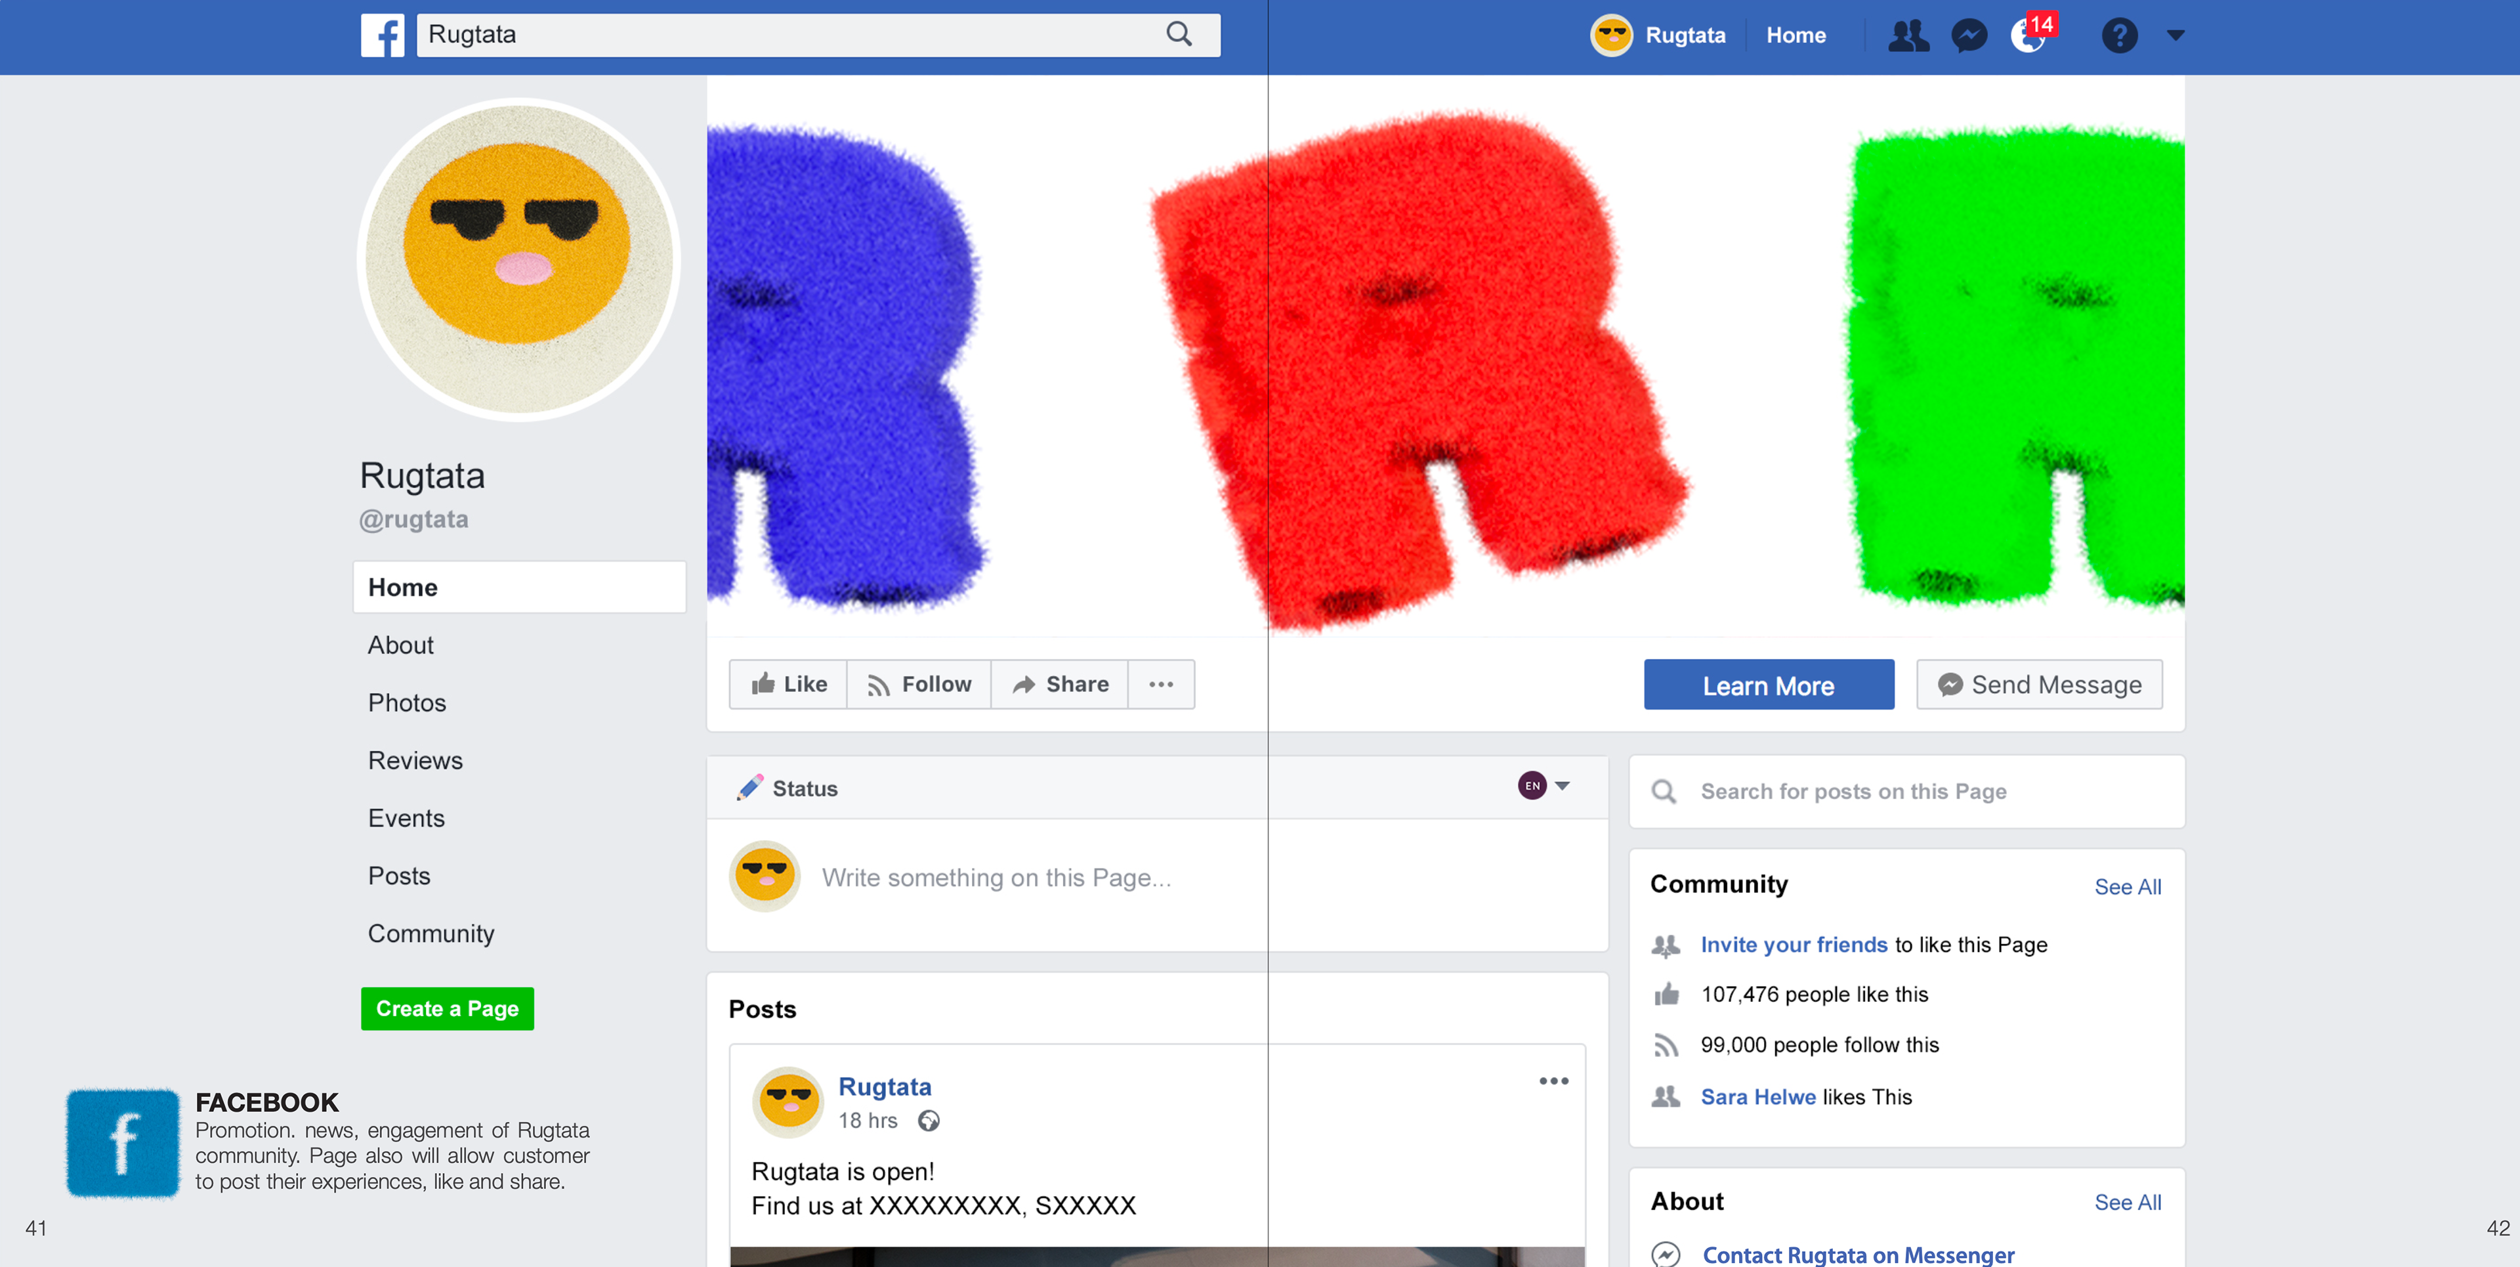
Task: Open the Reviews section in the sidebar
Action: (415, 760)
